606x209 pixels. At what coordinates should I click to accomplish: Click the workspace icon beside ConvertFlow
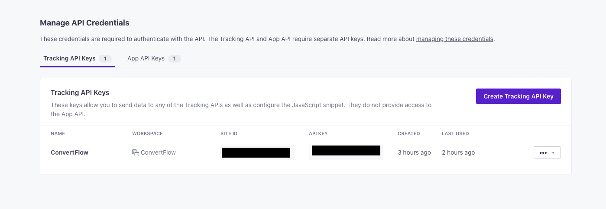pyautogui.click(x=136, y=152)
